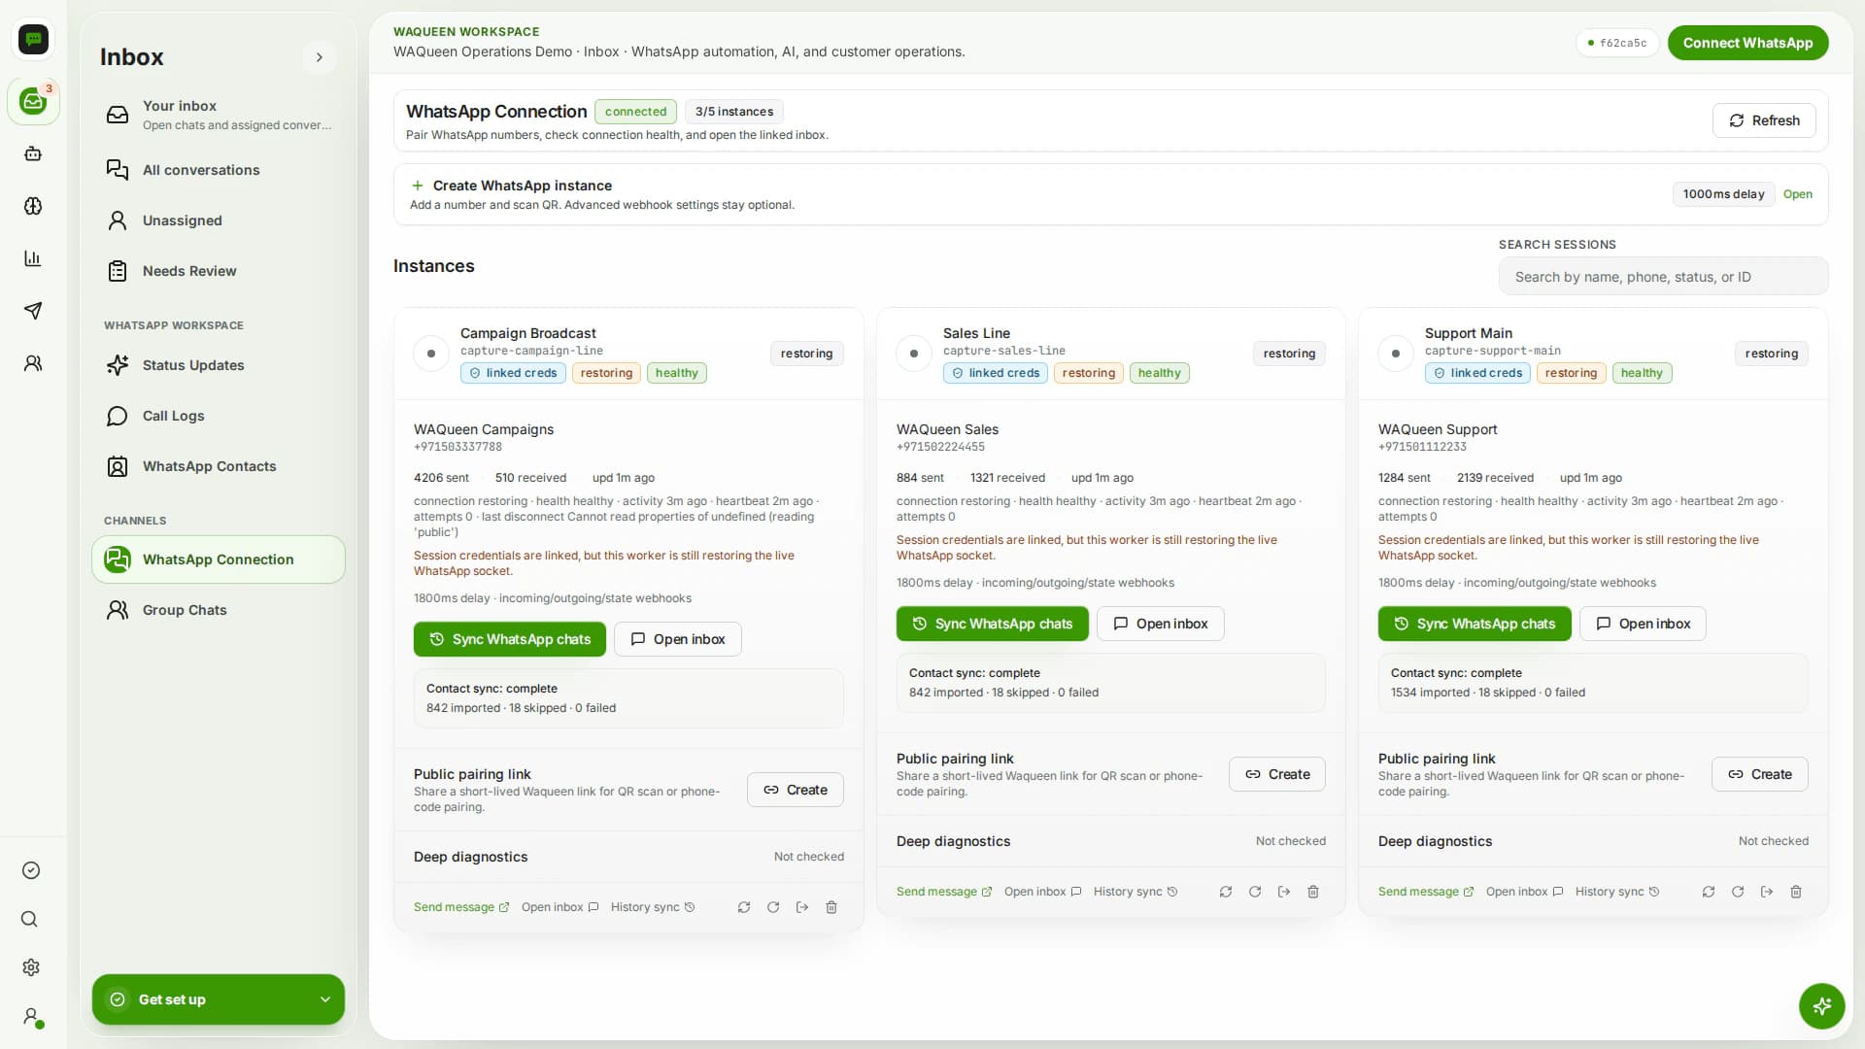
Task: Click the WAQueen chat logo icon
Action: 33,39
